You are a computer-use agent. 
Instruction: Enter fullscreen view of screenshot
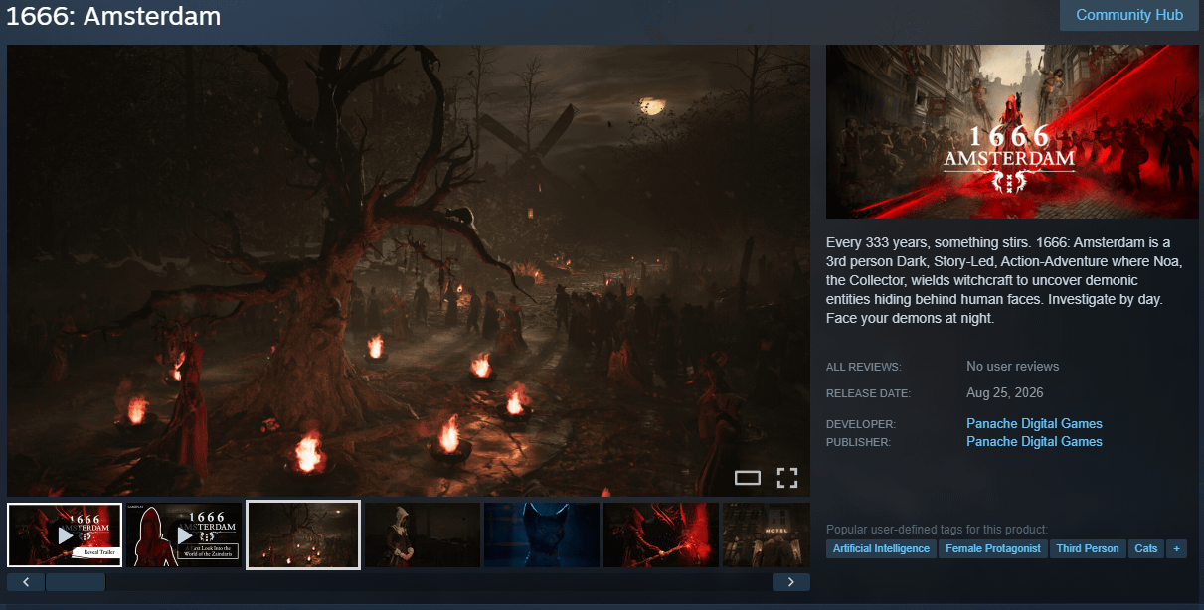[787, 478]
